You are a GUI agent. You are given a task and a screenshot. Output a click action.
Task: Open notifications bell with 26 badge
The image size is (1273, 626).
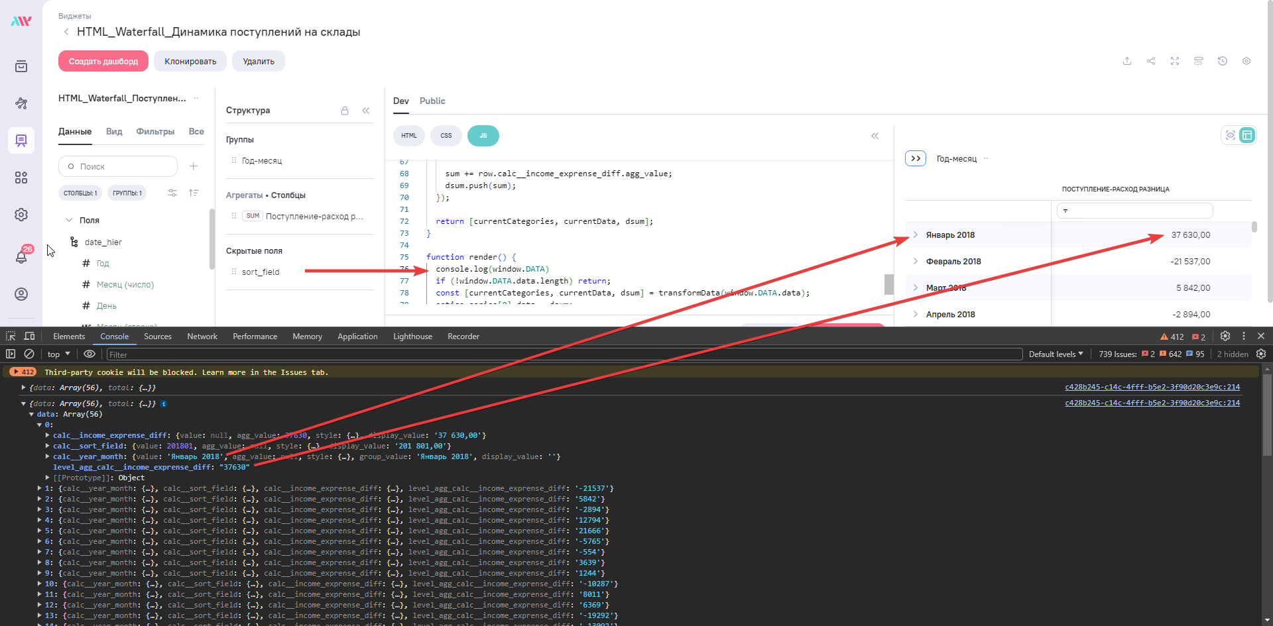[x=21, y=256]
